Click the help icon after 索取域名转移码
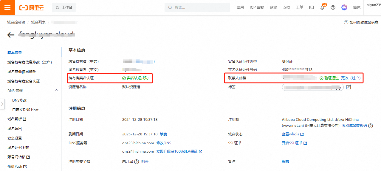 [x=371, y=126]
